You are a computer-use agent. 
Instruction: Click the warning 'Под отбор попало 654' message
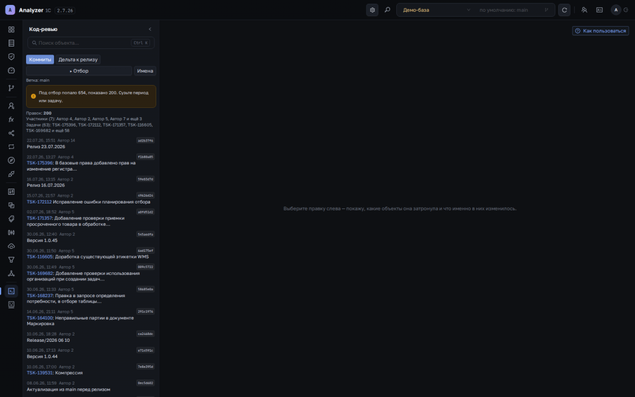pos(91,96)
